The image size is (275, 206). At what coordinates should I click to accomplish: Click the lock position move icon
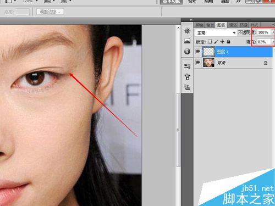(222, 42)
